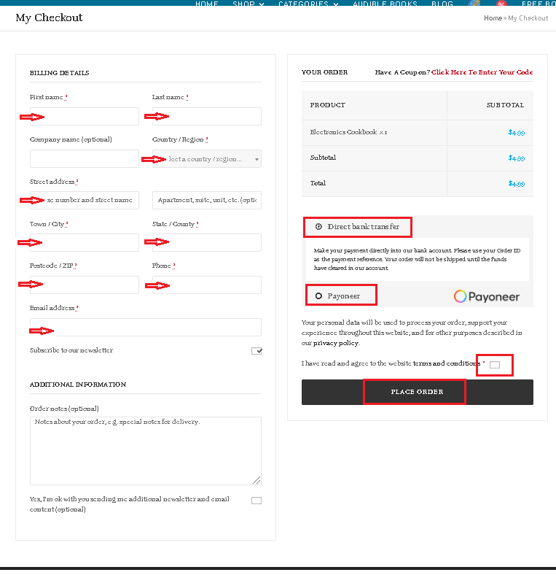Click the Order notes resize handle

click(x=257, y=480)
